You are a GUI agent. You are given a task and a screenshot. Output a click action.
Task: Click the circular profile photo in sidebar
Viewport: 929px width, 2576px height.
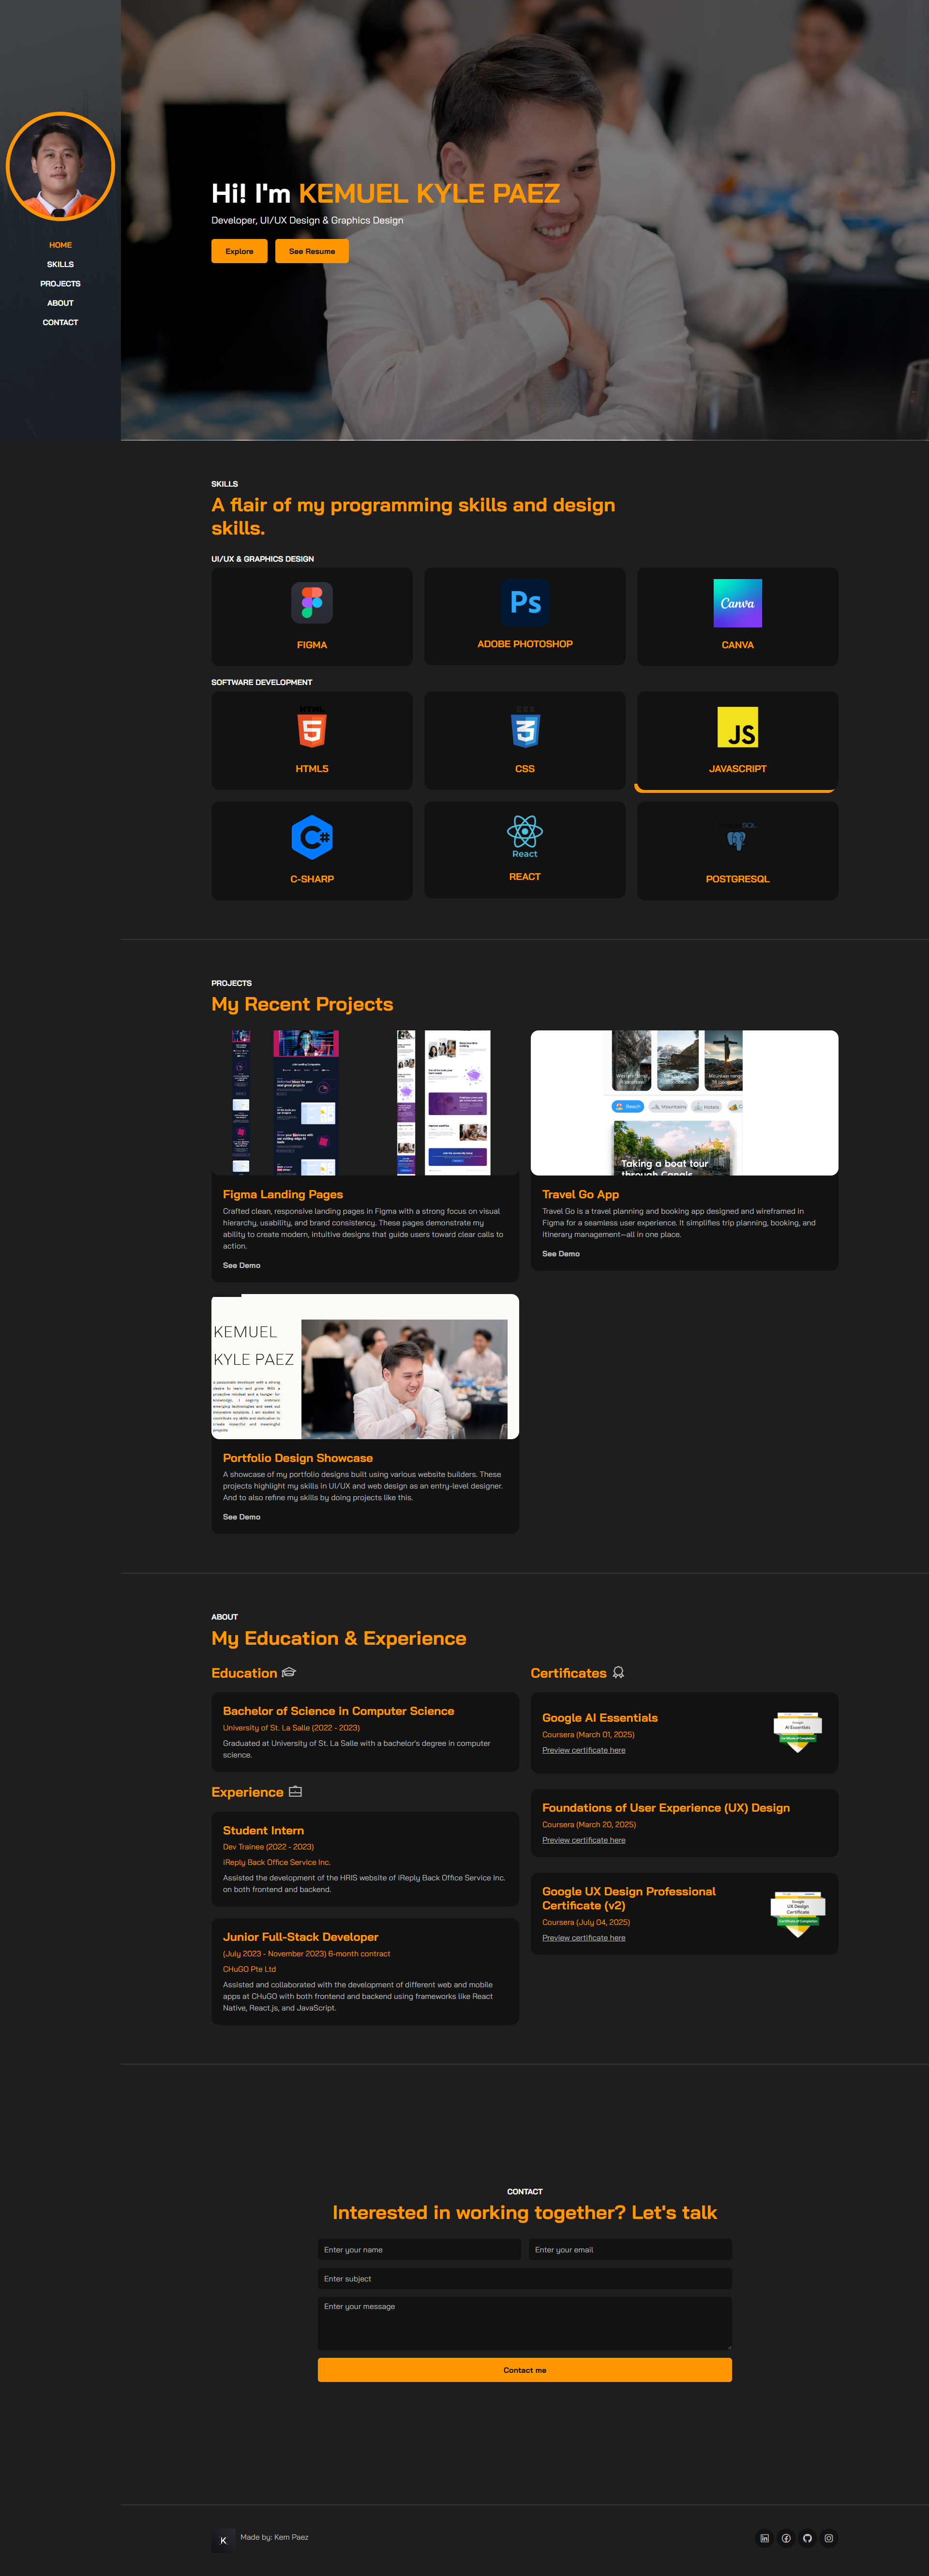click(60, 166)
